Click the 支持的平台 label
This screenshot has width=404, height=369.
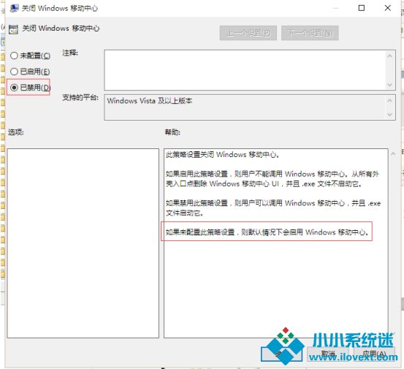pos(80,98)
